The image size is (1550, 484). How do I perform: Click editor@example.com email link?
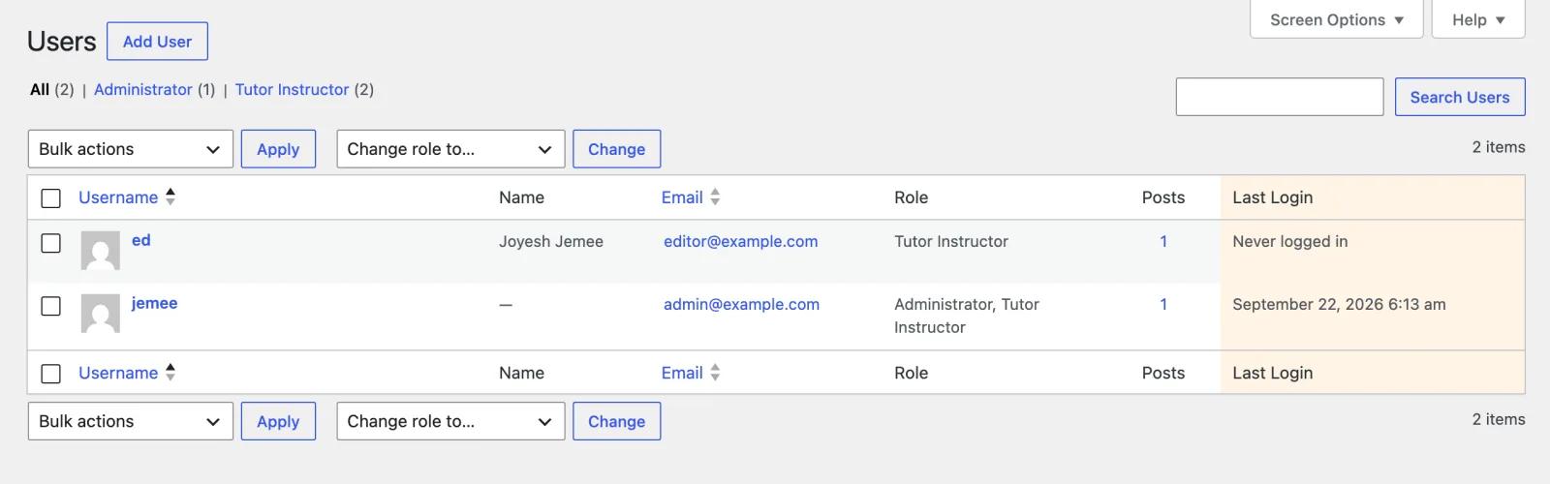point(740,241)
